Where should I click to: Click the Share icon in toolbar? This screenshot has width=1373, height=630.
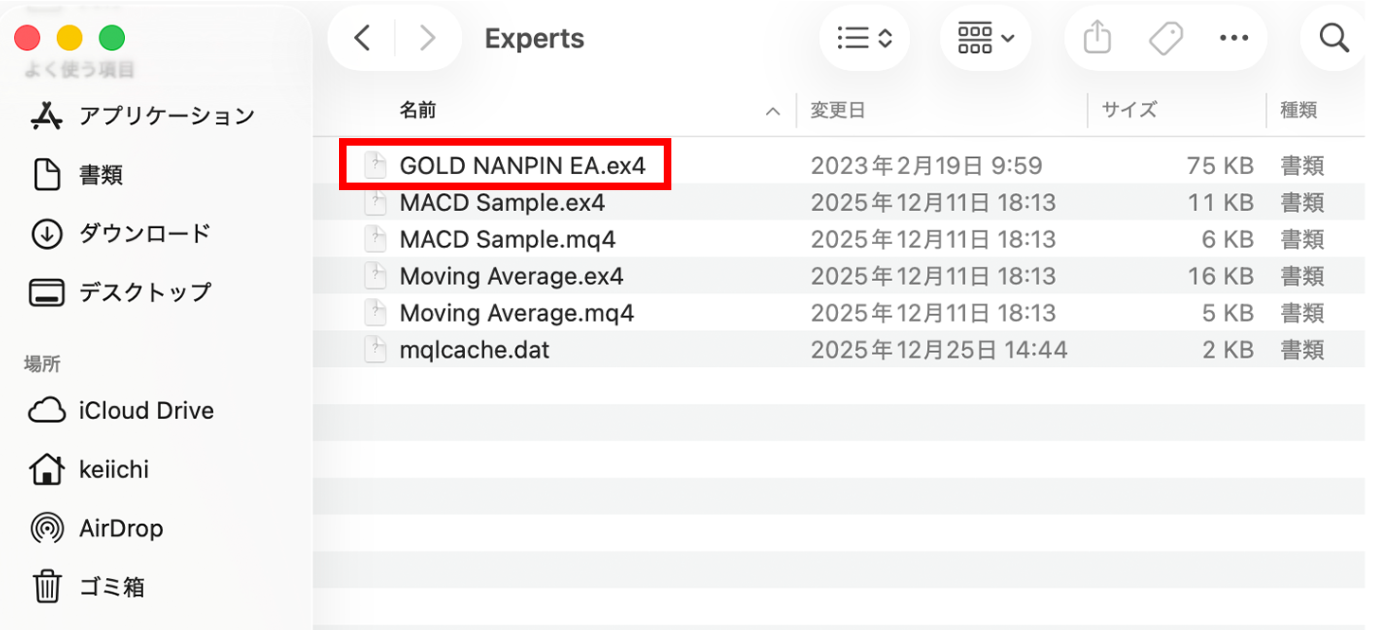[1097, 38]
